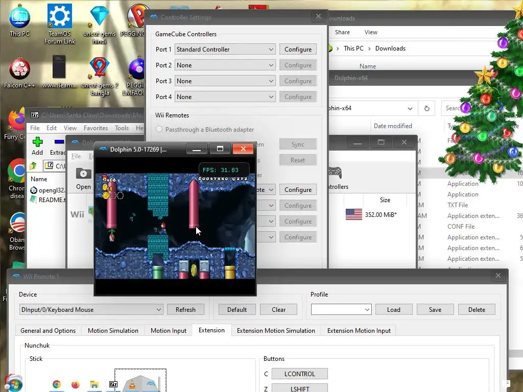Click the US flag region icon
Screen dimensions: 523x392
pos(353,214)
